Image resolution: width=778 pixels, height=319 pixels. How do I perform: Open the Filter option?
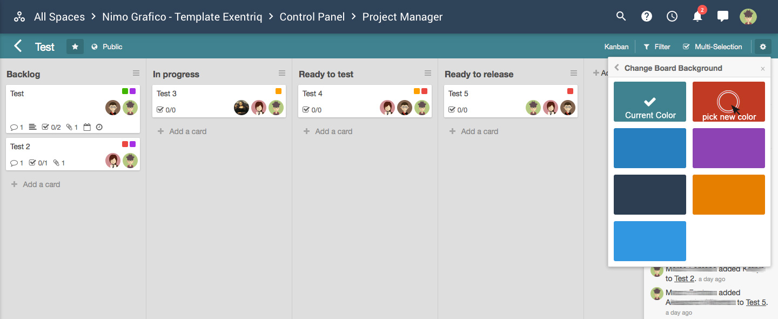657,46
